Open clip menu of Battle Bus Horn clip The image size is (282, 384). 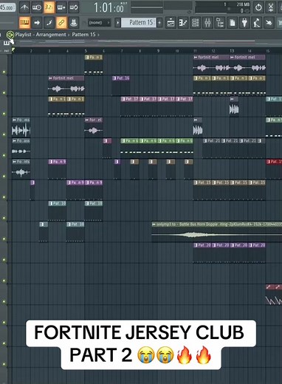[154, 224]
